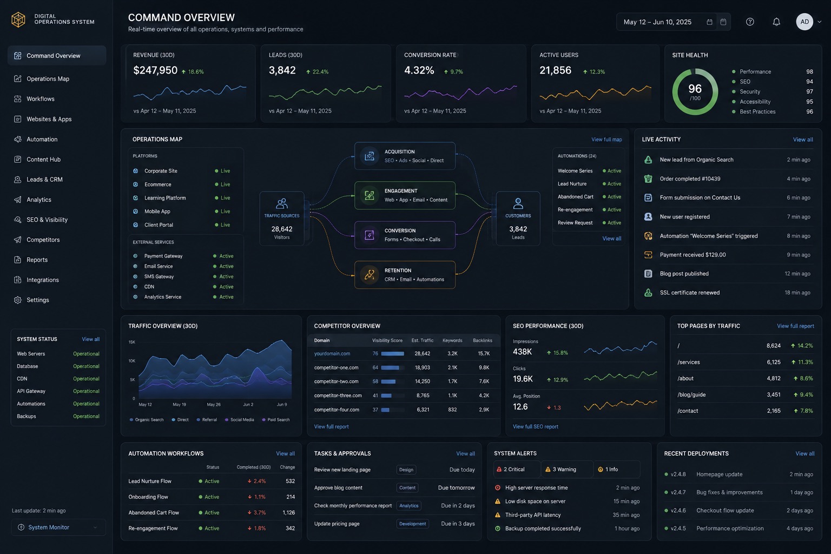831x554 pixels.
Task: Filter alerts by 1 Info tab
Action: coord(617,469)
